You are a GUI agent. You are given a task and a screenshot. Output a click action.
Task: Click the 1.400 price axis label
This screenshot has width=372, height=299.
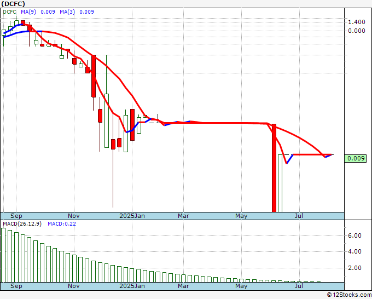tap(356, 22)
